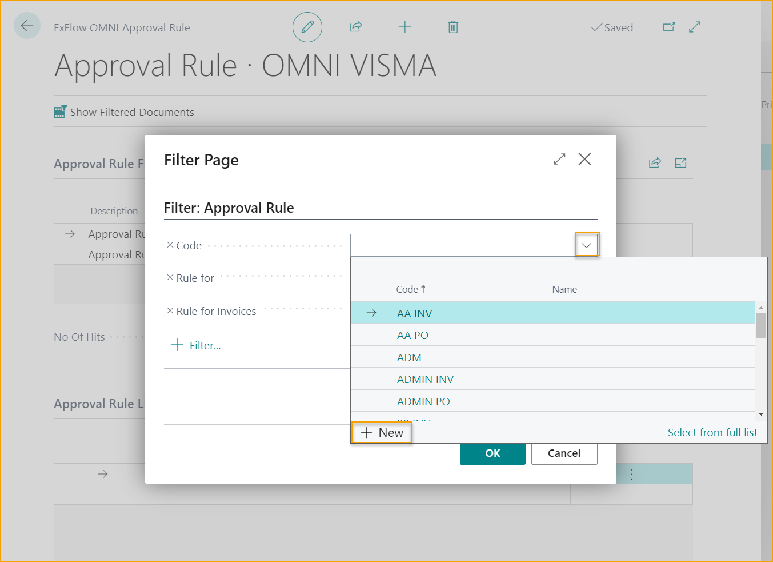Click the open-in-new-window icon near Approval Rule Filters
Image resolution: width=773 pixels, height=562 pixels.
(680, 163)
